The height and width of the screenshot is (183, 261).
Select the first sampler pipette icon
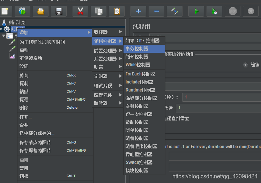(12, 42)
